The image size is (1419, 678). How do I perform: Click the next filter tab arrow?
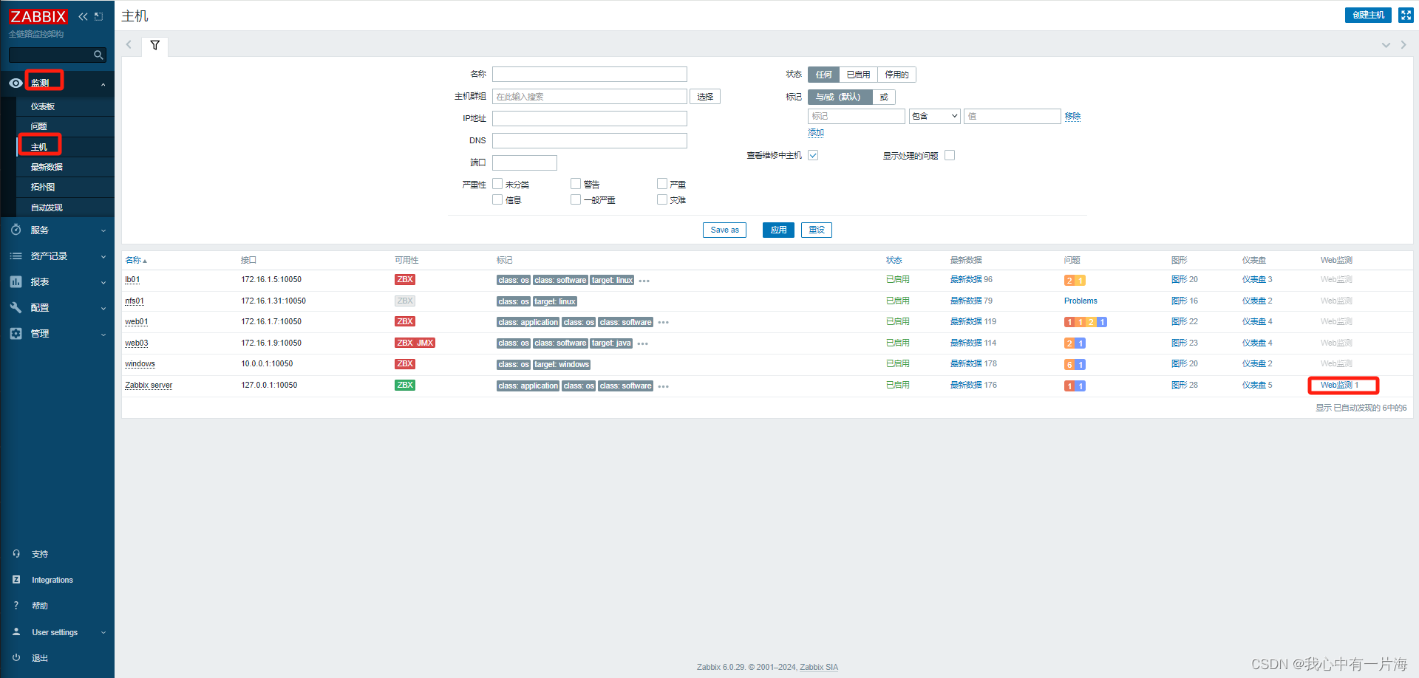(x=1403, y=45)
